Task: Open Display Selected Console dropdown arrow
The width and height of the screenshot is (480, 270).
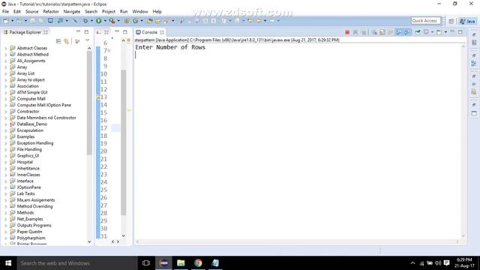Action: (x=432, y=32)
